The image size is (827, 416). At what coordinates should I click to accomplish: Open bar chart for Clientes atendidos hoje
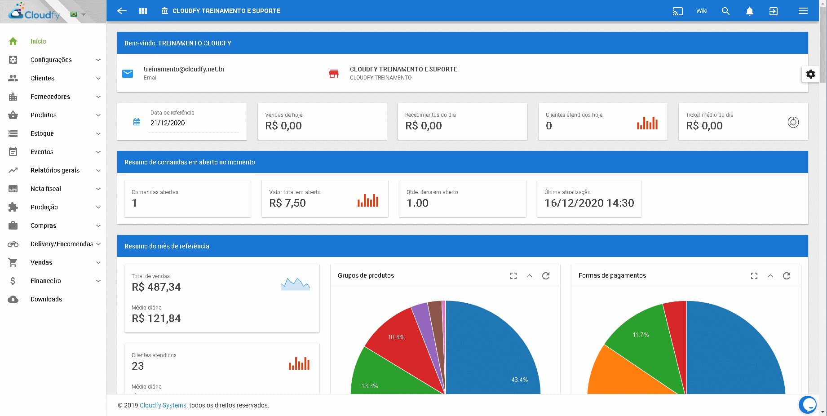pyautogui.click(x=647, y=123)
